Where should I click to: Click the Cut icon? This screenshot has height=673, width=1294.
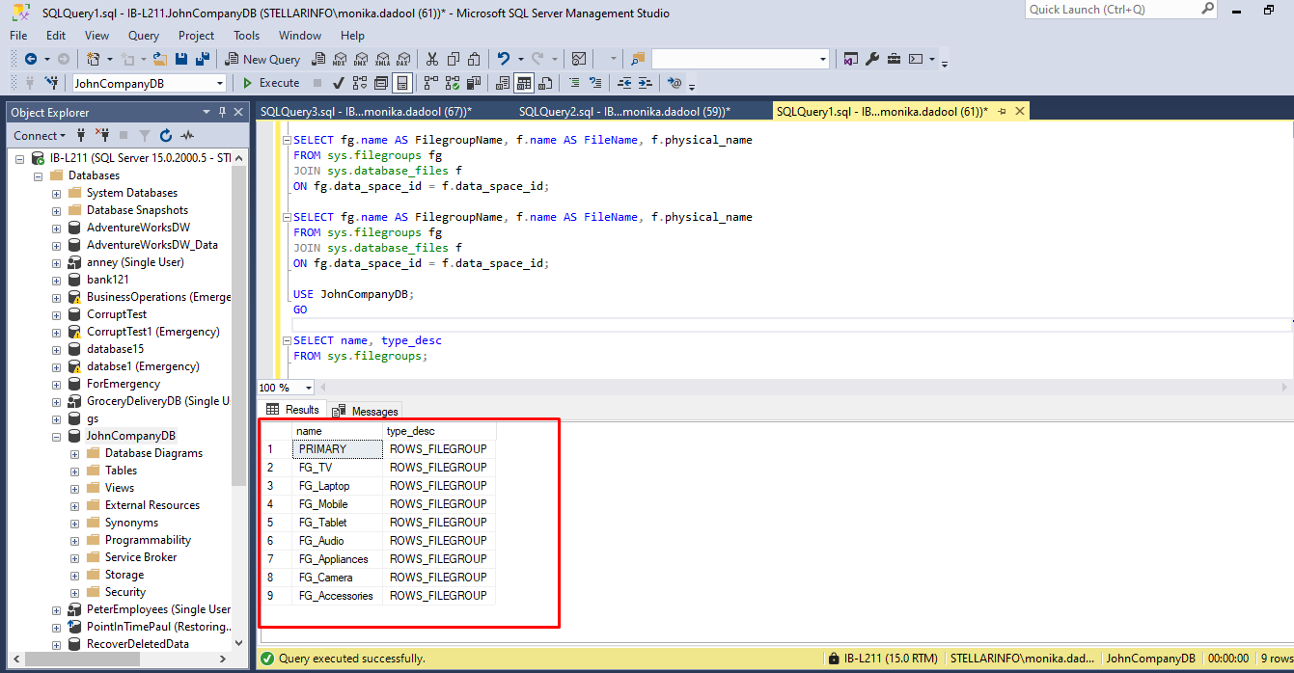point(432,58)
